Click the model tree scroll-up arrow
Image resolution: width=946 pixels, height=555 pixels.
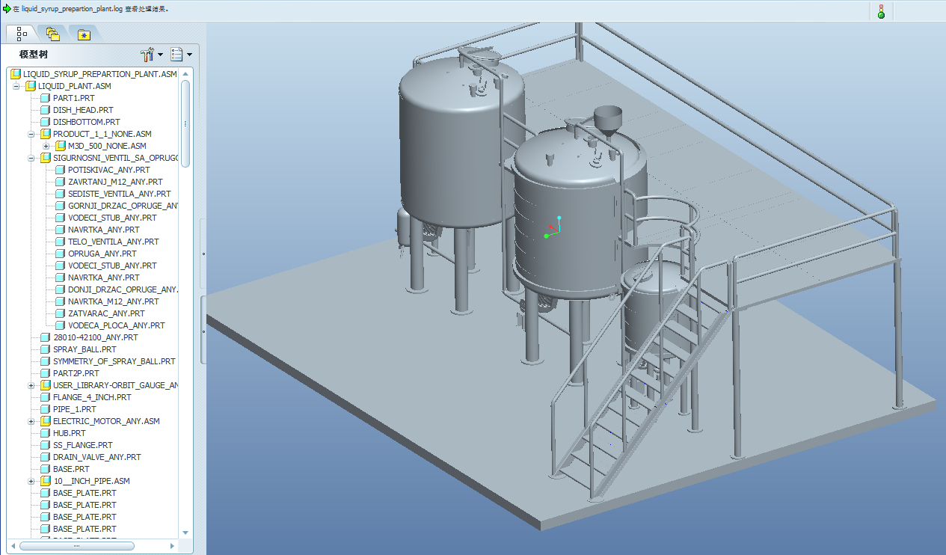[185, 73]
